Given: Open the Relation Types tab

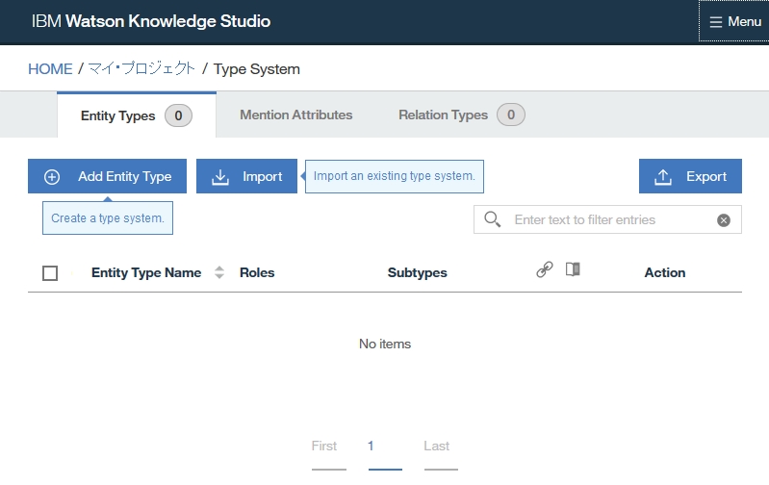Looking at the screenshot, I should coord(444,115).
